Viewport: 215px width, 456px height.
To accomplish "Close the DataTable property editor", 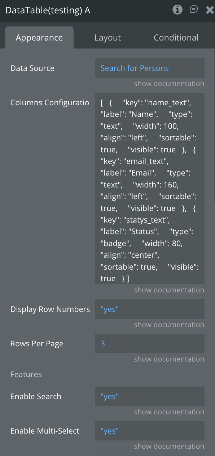I will [x=210, y=10].
